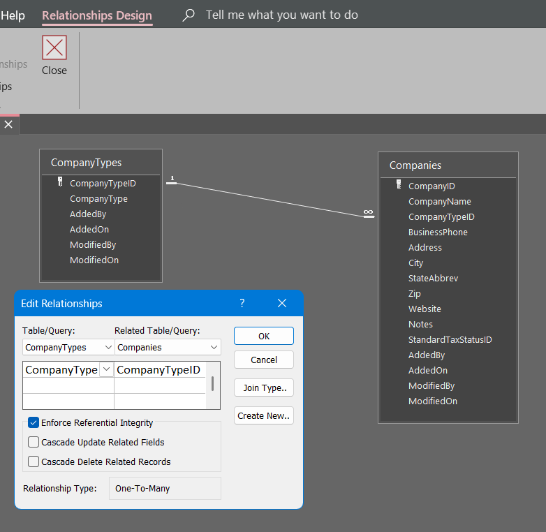Select the CompanyTypeID field in Companies table

[441, 217]
